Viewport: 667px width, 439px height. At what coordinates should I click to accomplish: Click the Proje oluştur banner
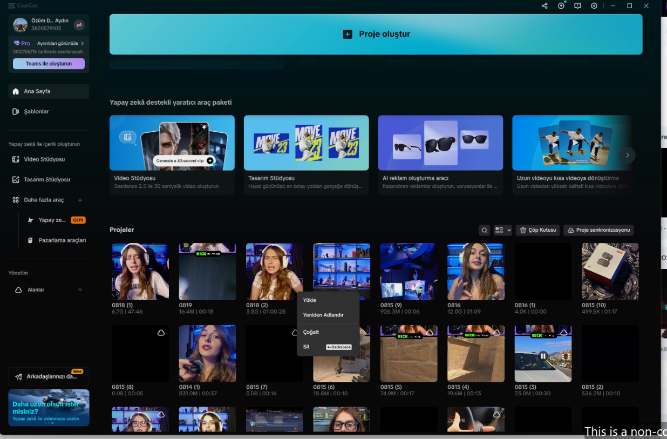(x=376, y=34)
